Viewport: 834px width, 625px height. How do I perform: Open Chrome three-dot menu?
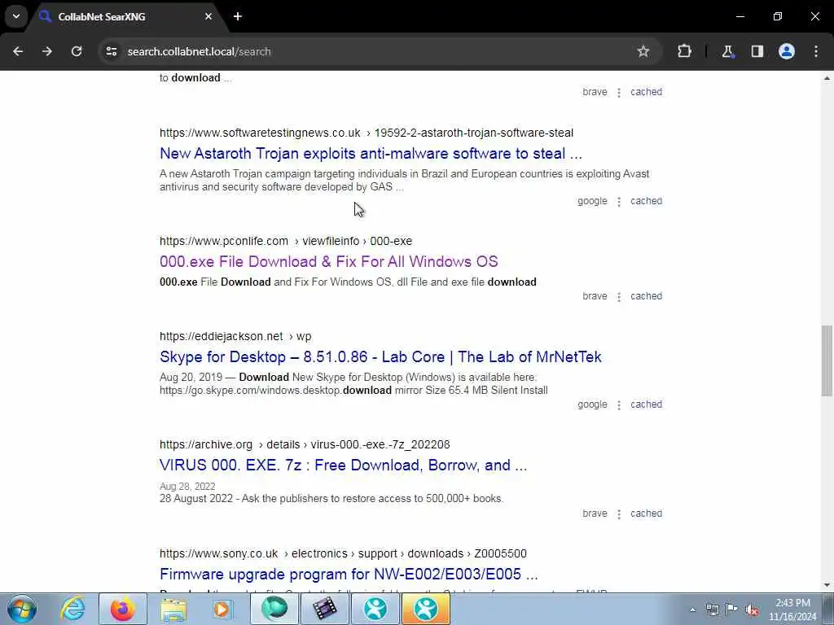tap(816, 51)
